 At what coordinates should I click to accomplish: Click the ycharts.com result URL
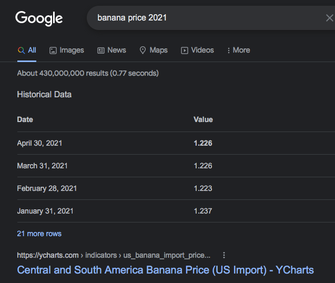pyautogui.click(x=113, y=255)
